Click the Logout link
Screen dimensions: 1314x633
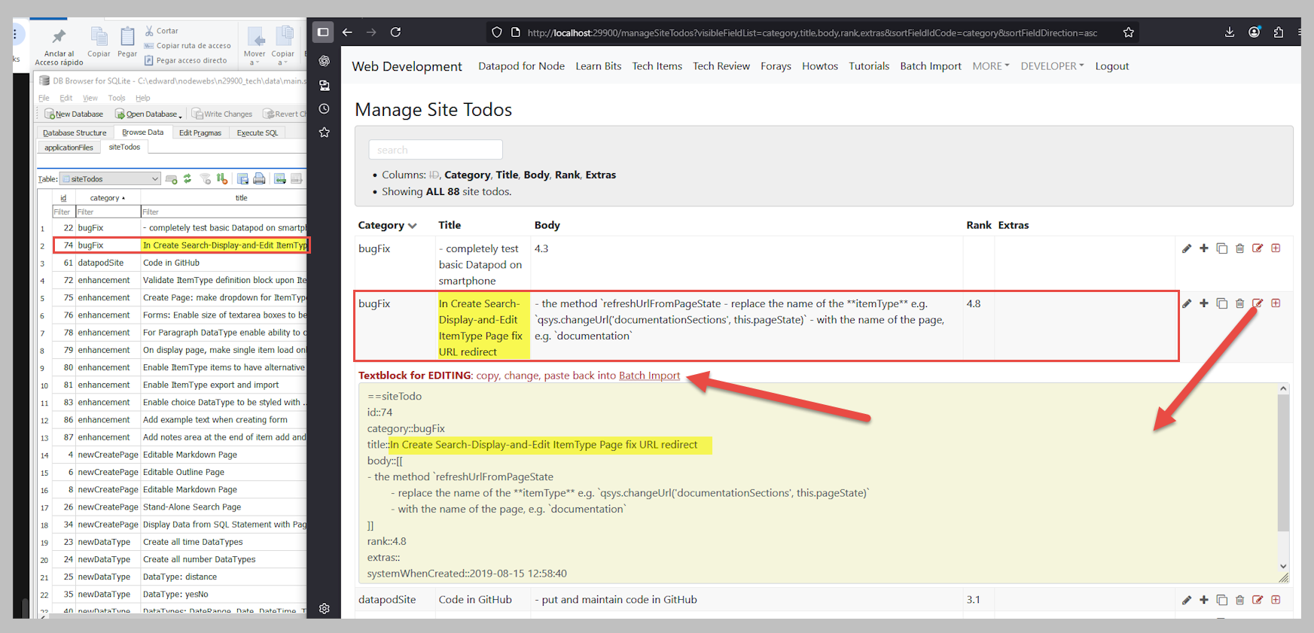[x=1111, y=66]
